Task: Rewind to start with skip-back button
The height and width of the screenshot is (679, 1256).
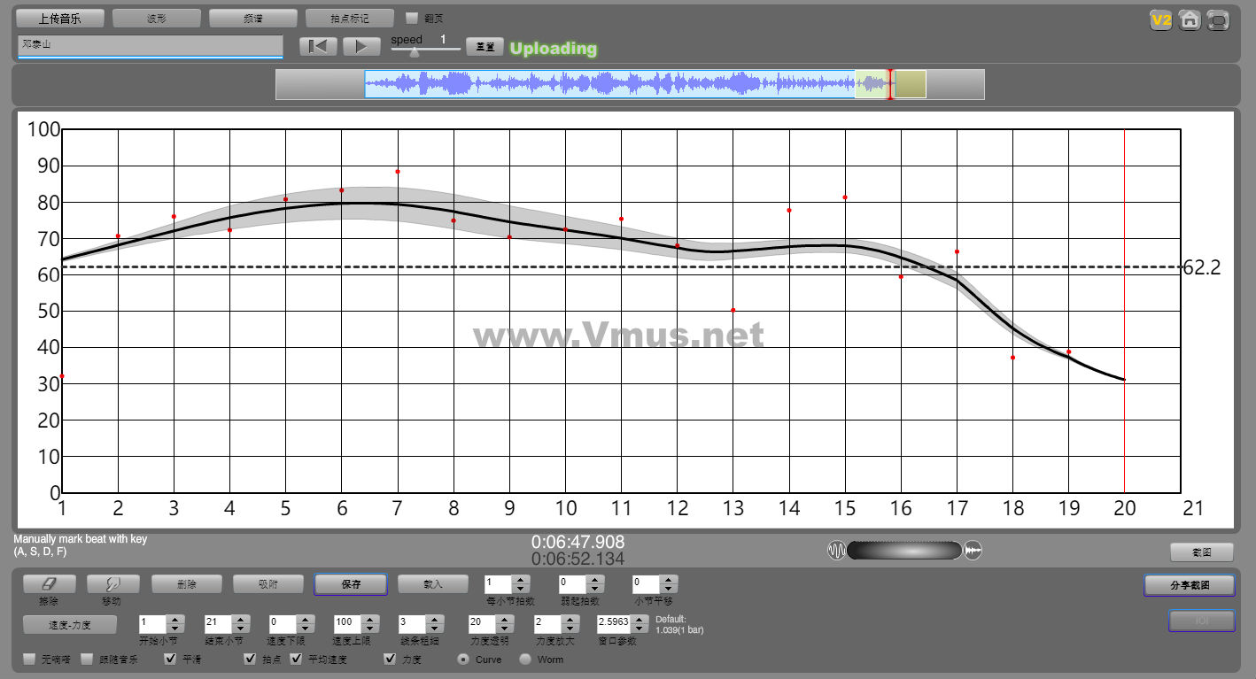Action: coord(318,47)
